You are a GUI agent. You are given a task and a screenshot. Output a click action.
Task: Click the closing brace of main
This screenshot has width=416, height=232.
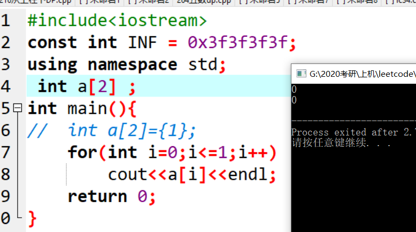(32, 219)
